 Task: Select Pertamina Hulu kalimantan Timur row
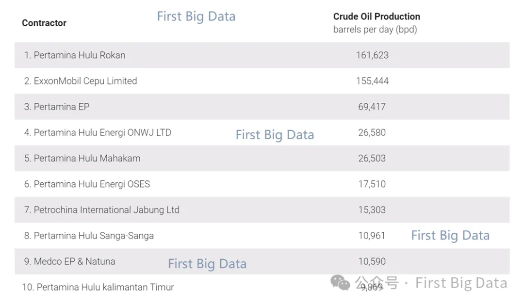click(98, 287)
